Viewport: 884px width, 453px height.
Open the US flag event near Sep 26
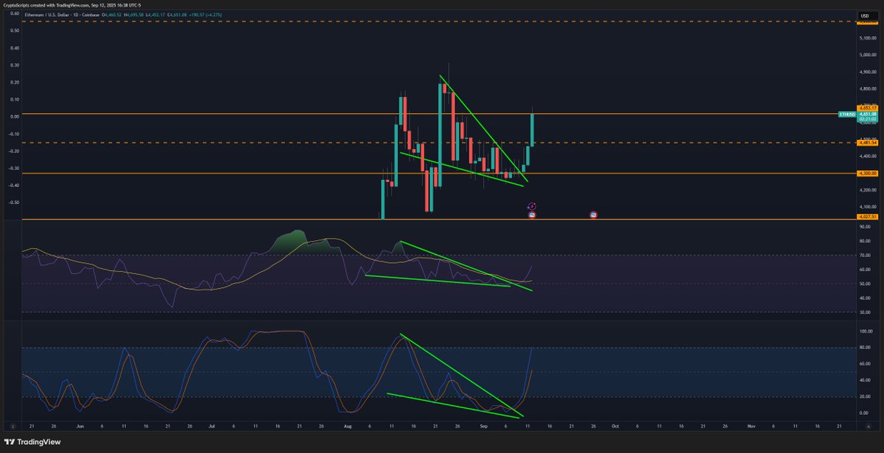594,215
